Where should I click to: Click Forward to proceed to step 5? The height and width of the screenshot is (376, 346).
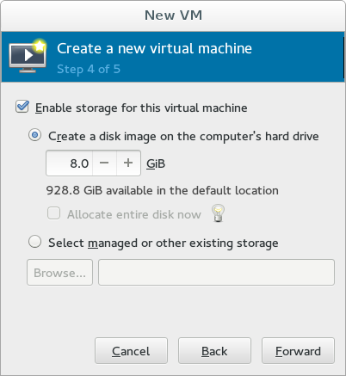click(x=298, y=351)
